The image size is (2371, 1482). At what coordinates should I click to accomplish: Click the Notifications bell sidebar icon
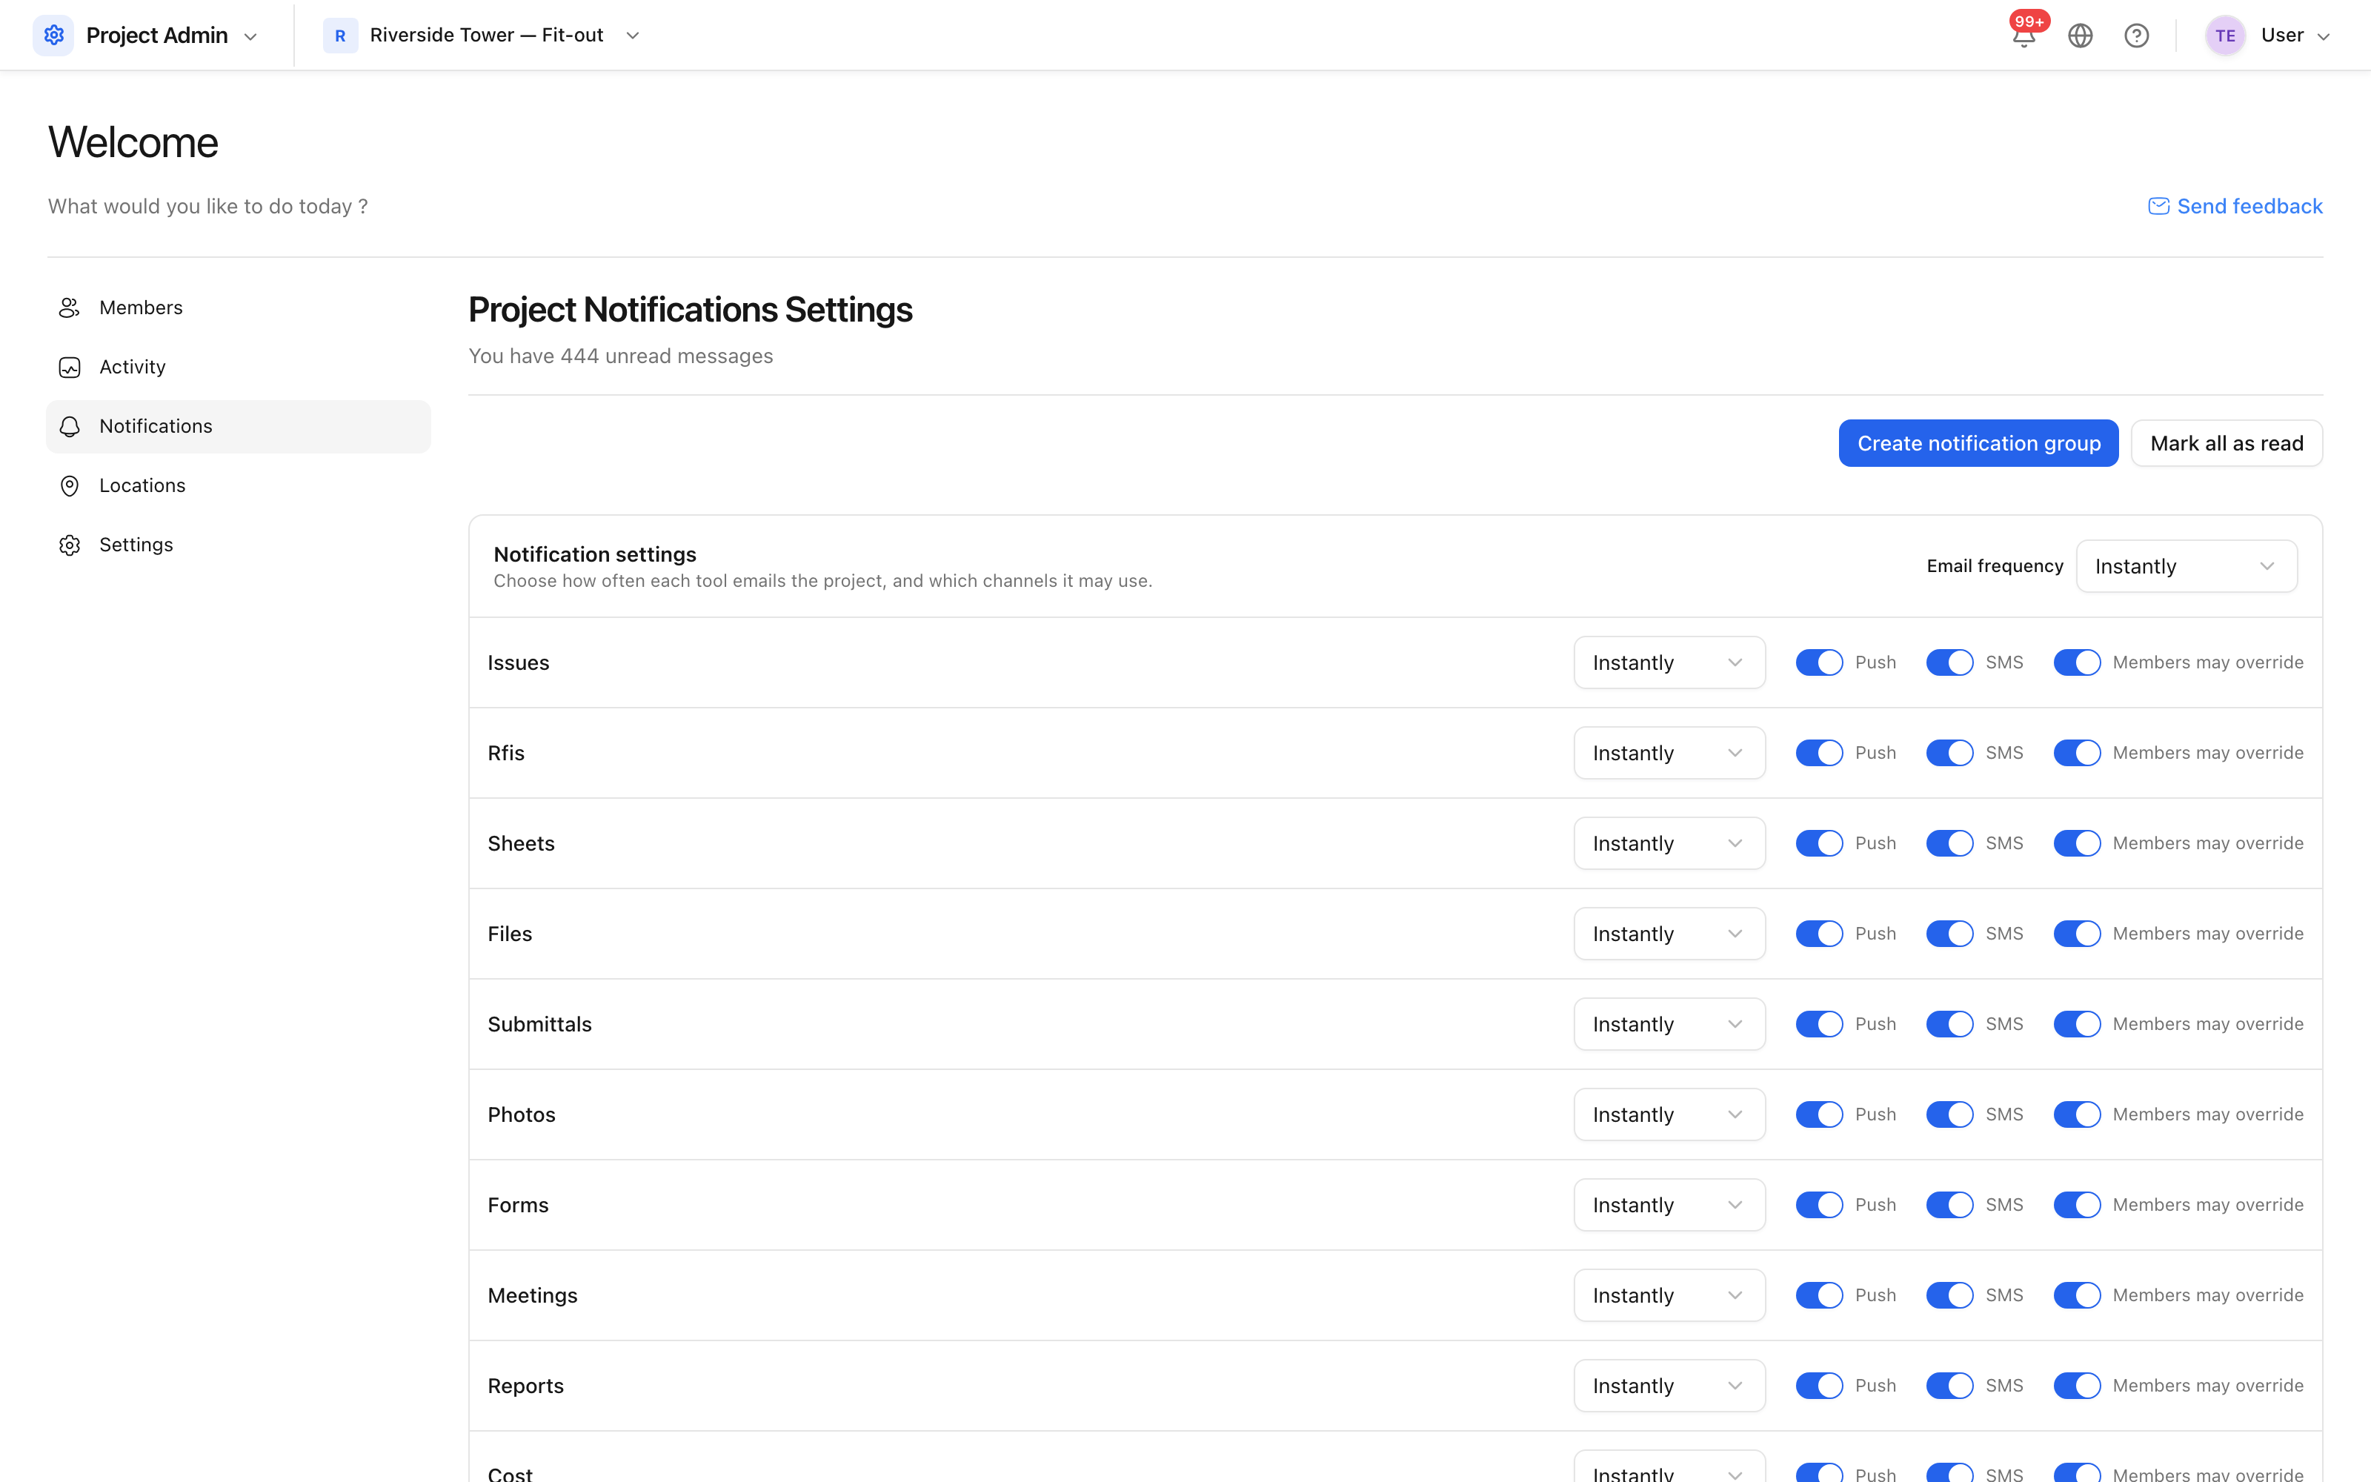point(70,426)
